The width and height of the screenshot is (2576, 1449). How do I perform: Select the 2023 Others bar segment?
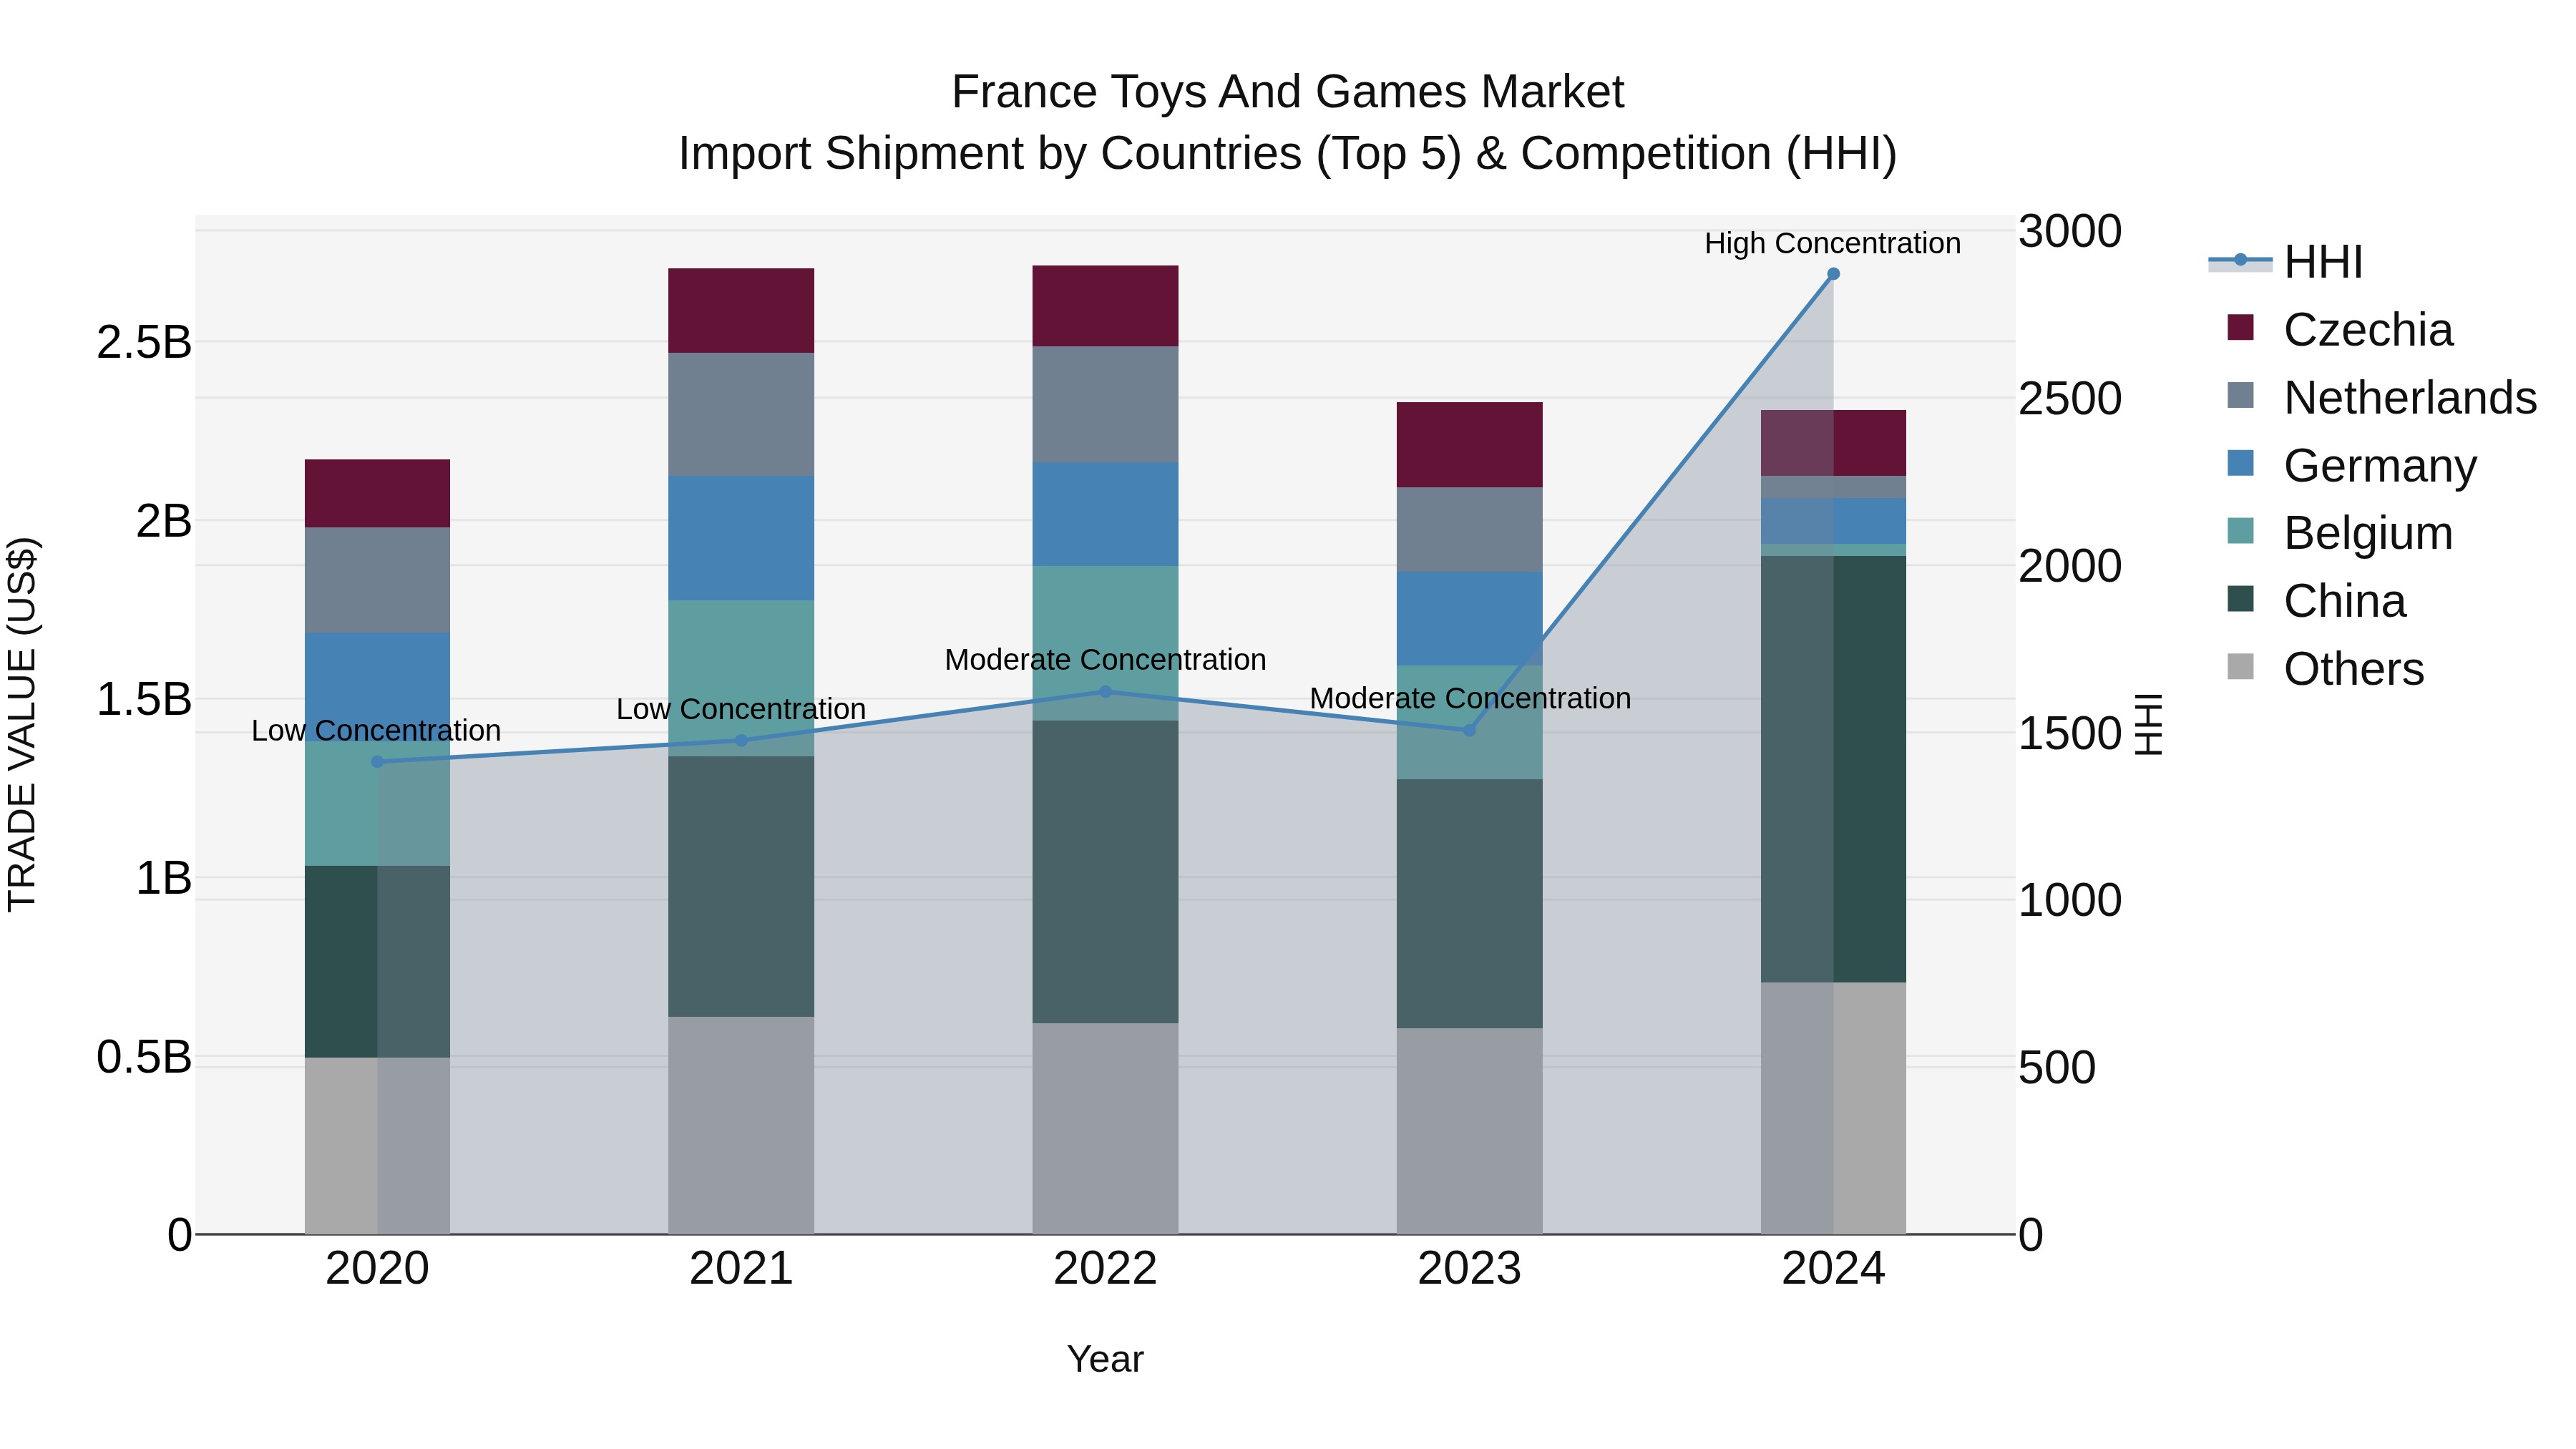(x=1469, y=1131)
